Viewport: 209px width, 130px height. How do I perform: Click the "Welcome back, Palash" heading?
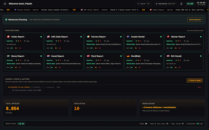tap(20, 4)
